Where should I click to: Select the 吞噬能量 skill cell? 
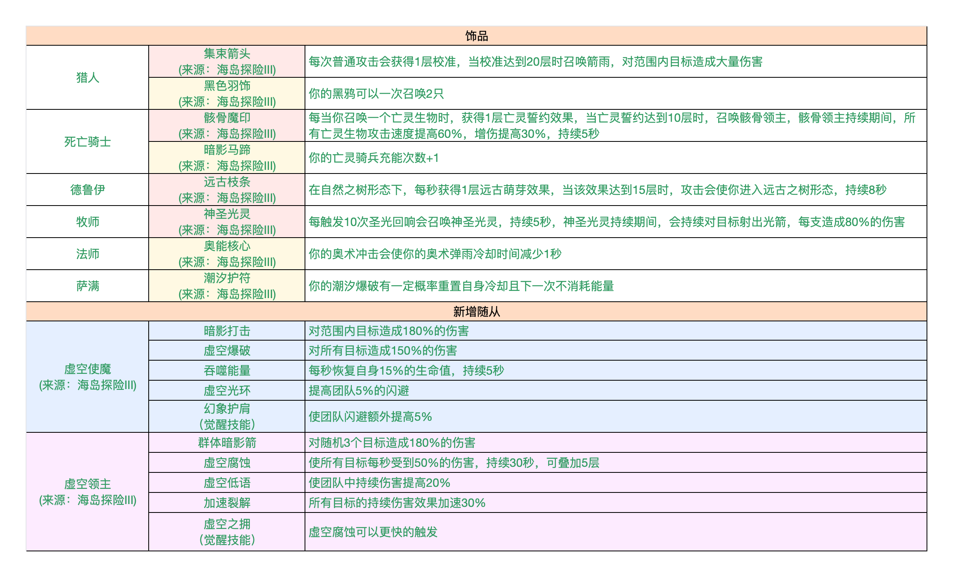pos(227,371)
